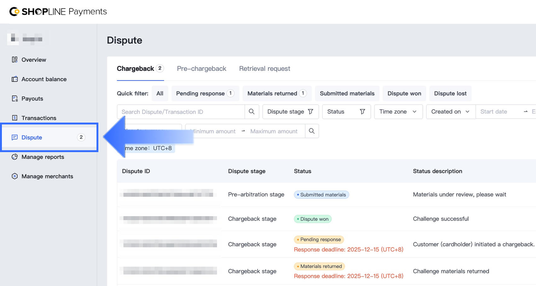Open the Payouts page

32,99
